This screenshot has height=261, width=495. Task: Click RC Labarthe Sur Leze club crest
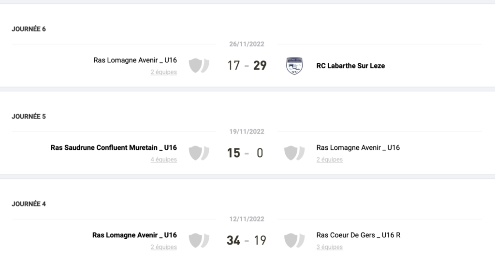click(x=294, y=66)
